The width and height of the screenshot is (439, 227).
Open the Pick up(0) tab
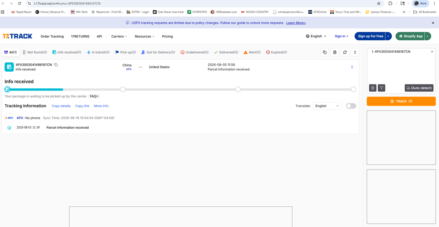coord(126,52)
